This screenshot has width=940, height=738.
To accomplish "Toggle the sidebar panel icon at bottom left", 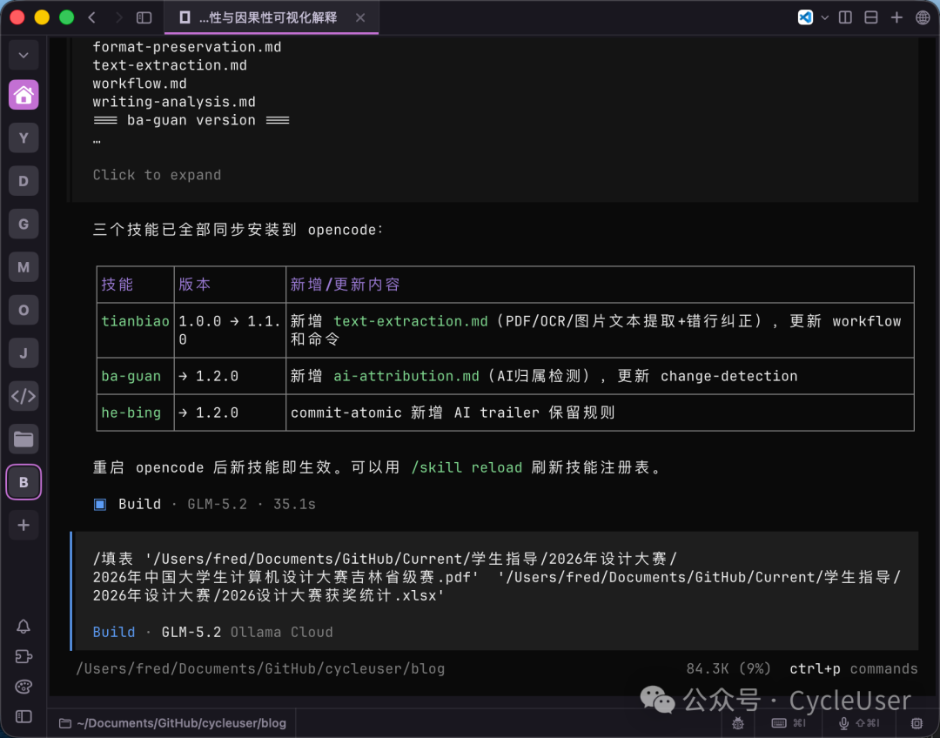I will (23, 716).
